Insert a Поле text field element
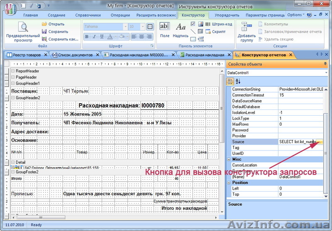The image size is (332, 231). pos(165,27)
